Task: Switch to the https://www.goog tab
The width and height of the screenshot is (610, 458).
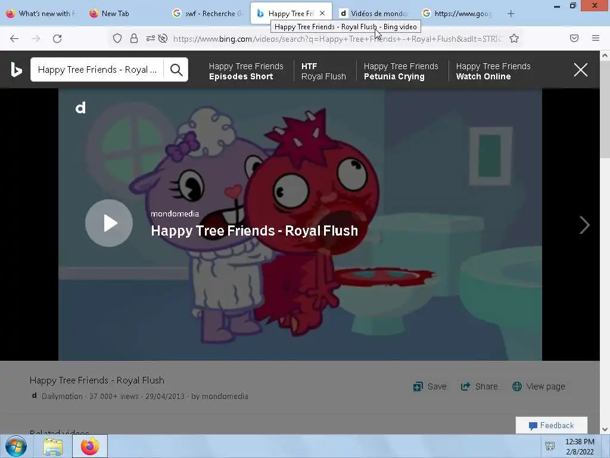Action: [x=458, y=14]
